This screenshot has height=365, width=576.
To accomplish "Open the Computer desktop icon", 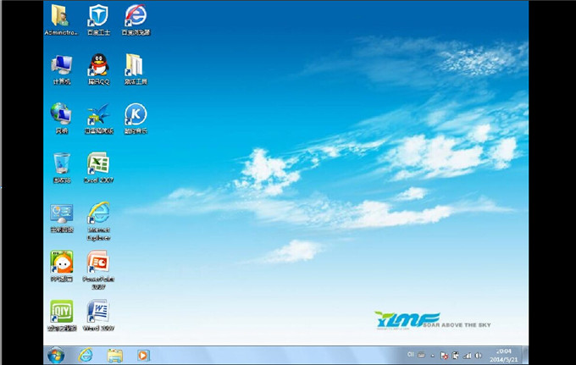I will [x=61, y=65].
